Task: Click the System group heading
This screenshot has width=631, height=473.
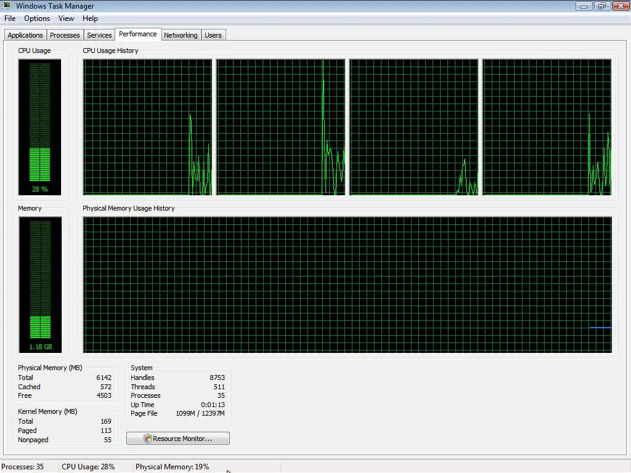Action: tap(142, 368)
